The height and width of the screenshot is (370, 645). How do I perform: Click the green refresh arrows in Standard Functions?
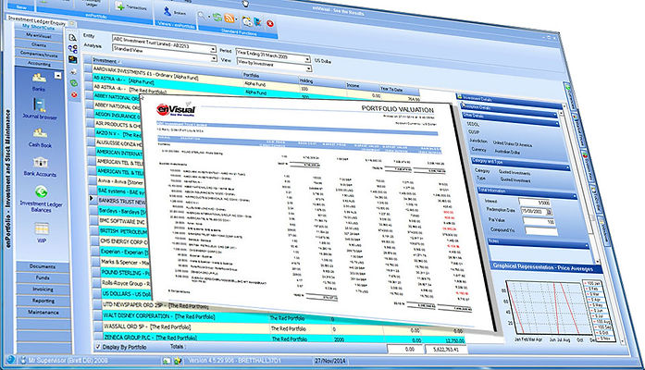coord(217,18)
